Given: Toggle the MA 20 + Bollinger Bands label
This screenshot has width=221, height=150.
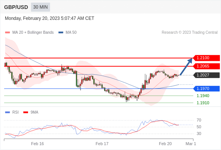Looking at the screenshot, I should 33,33.
